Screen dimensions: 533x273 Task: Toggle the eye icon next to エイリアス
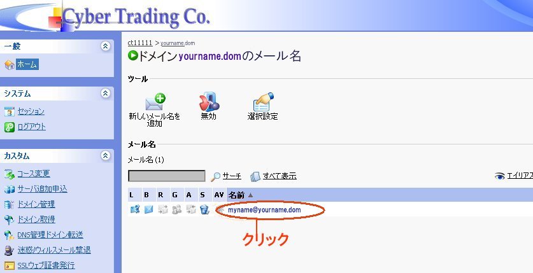click(x=500, y=176)
